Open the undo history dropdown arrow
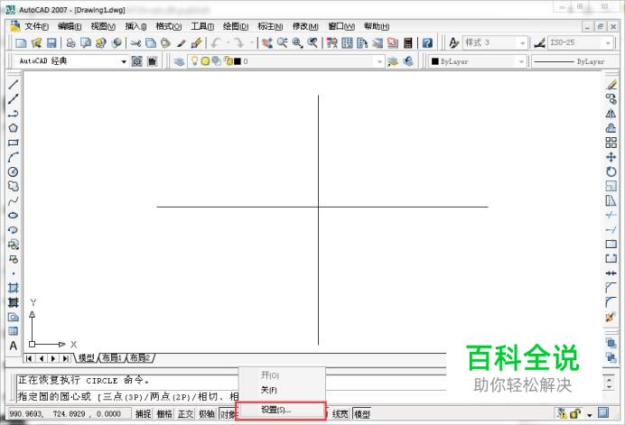The width and height of the screenshot is (625, 425). coord(228,42)
